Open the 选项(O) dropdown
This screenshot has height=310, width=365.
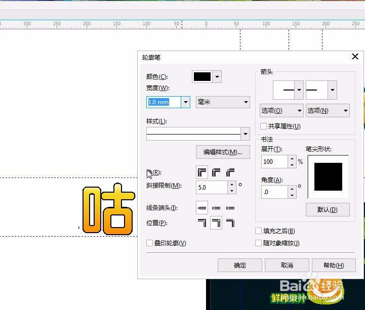coord(281,110)
